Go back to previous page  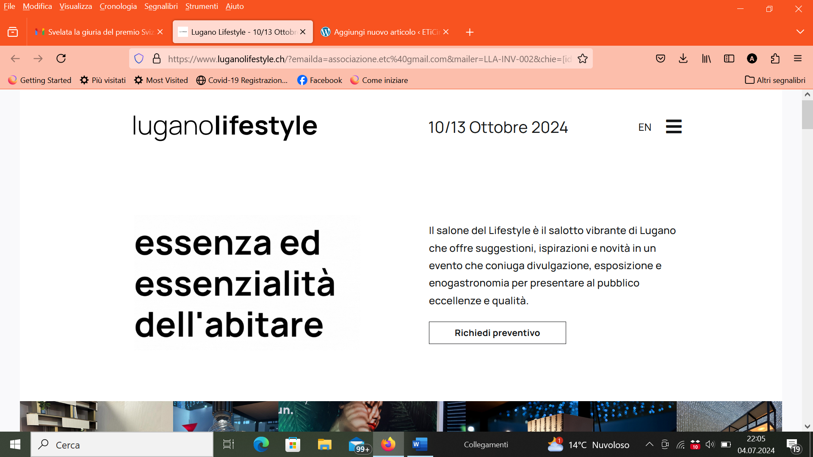click(15, 58)
